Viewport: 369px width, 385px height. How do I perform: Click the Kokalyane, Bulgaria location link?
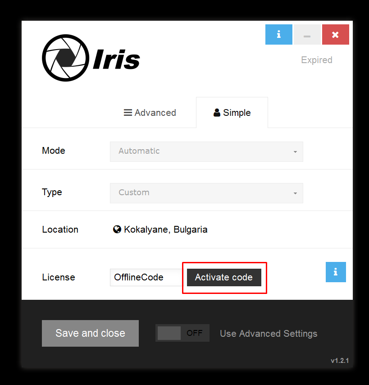coord(166,229)
